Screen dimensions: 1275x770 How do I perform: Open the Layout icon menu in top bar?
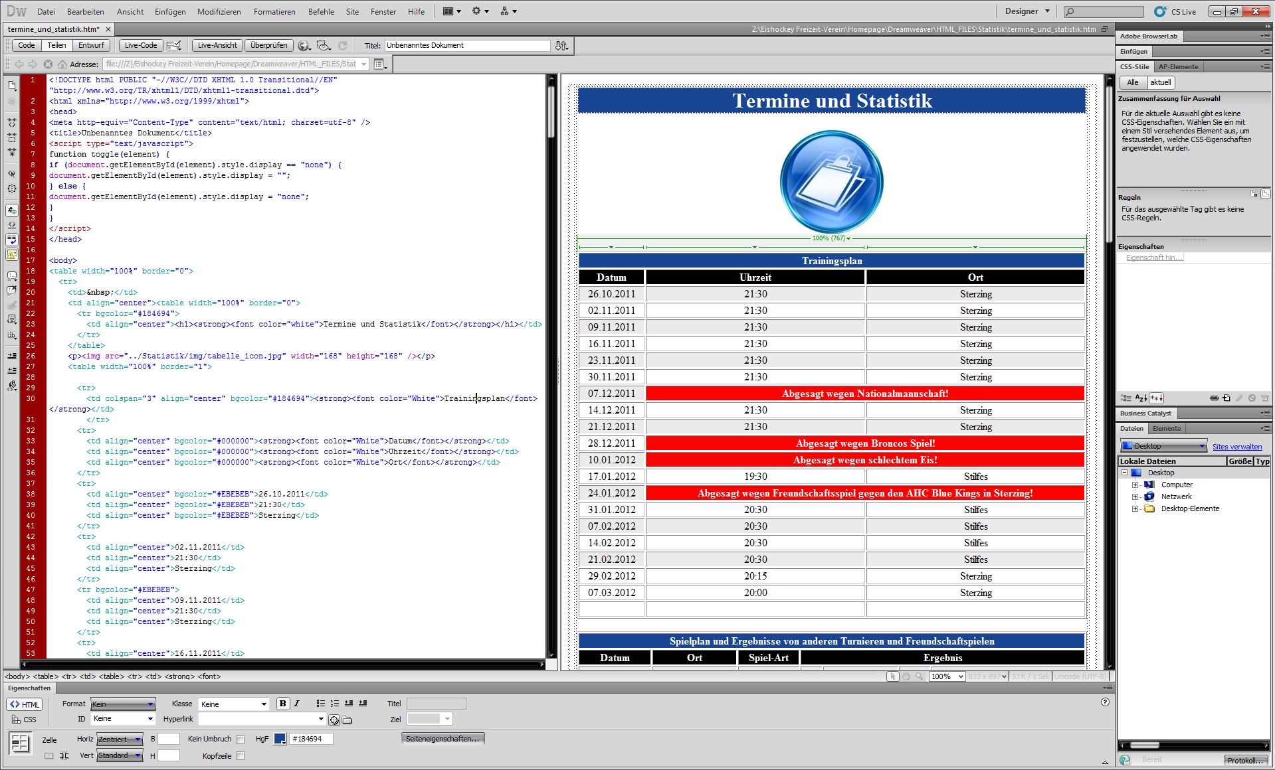451,11
